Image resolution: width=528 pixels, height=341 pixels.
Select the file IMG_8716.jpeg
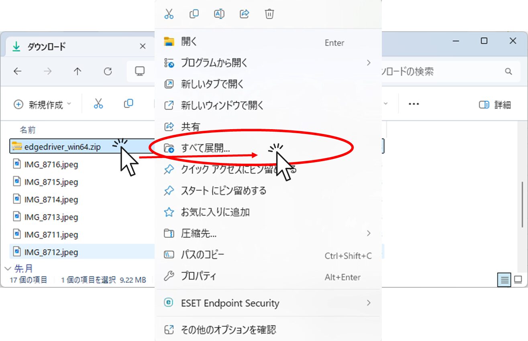click(52, 164)
